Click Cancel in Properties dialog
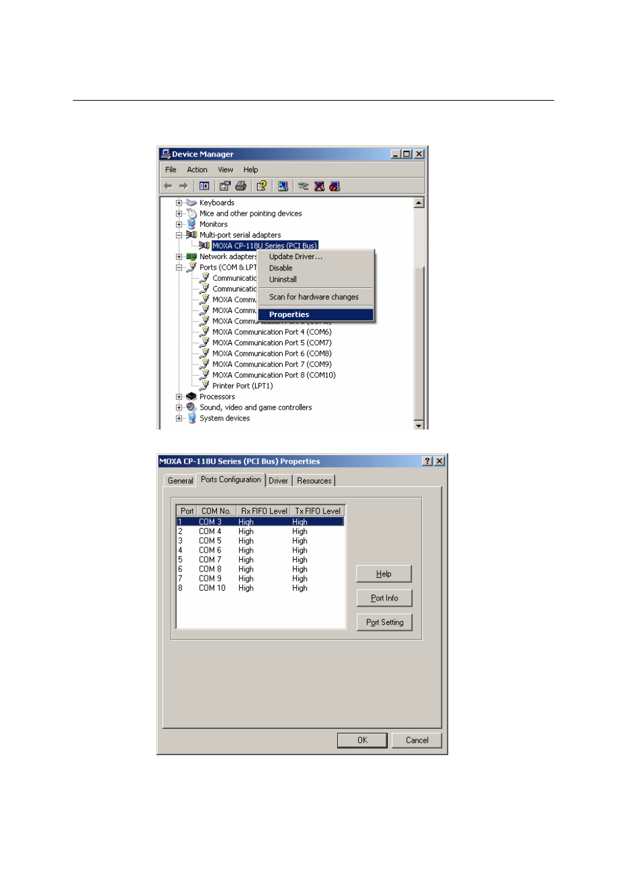This screenshot has height=888, width=627. 417,740
